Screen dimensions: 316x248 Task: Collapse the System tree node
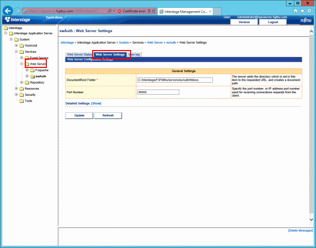[x=11, y=39]
